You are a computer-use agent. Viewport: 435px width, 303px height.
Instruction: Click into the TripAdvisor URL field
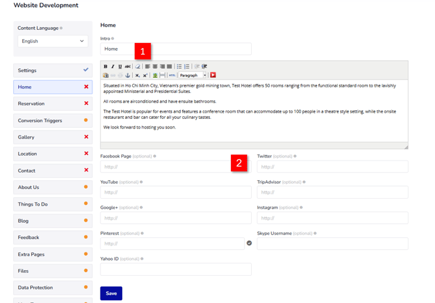333,192
